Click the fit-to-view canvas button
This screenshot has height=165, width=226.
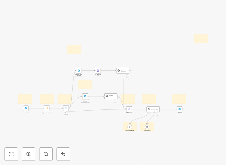(11, 154)
